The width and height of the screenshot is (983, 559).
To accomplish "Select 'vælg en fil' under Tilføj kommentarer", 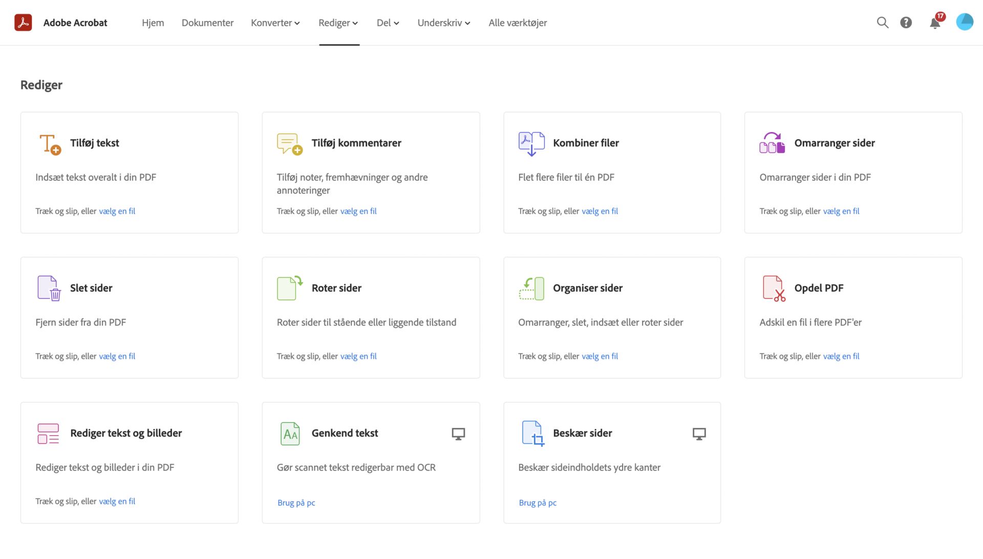I will point(358,211).
